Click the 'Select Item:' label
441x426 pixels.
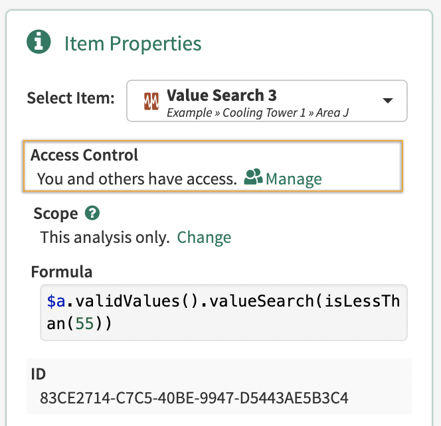(x=70, y=98)
